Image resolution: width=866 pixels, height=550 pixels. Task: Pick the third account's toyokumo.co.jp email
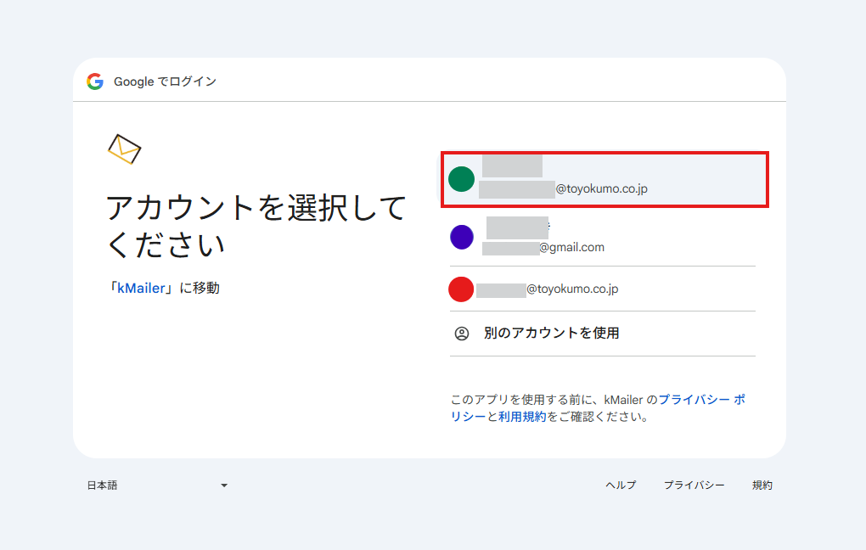click(x=571, y=289)
